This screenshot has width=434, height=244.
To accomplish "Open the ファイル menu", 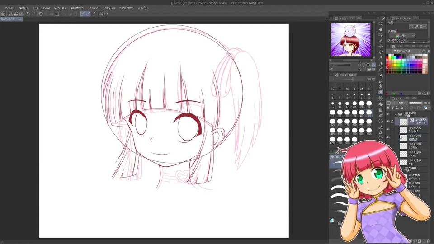I will click(x=9, y=8).
